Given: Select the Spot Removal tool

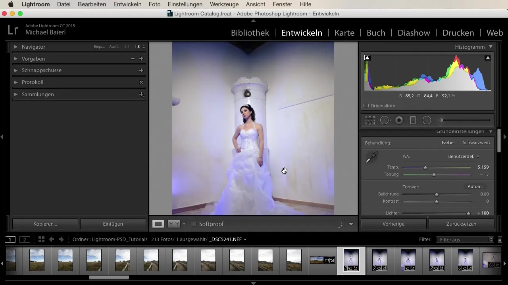Looking at the screenshot, I should [385, 120].
